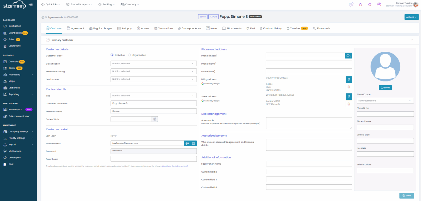This screenshot has height=201, width=421.
Task: Expand the Quick links menu
Action: [51, 4]
